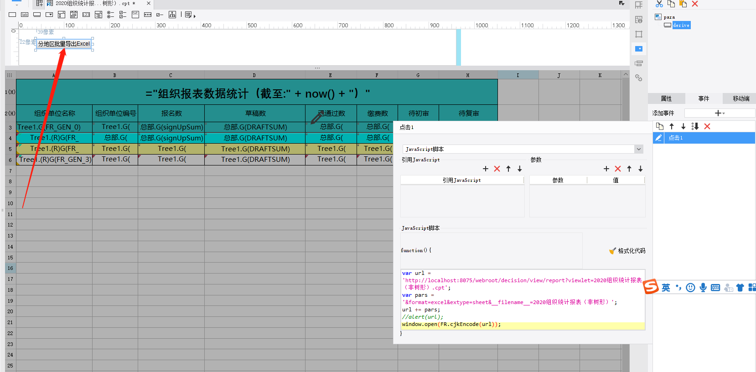Select the para tree node
This screenshot has width=756, height=372.
click(669, 17)
